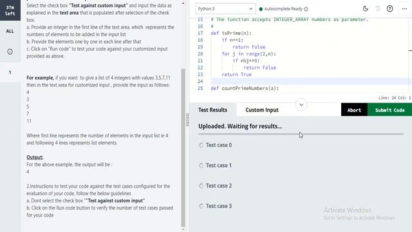Open question 1 in sidebar

(x=10, y=72)
